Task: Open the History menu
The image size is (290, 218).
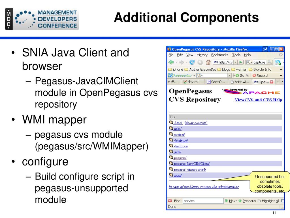Action: [x=202, y=55]
